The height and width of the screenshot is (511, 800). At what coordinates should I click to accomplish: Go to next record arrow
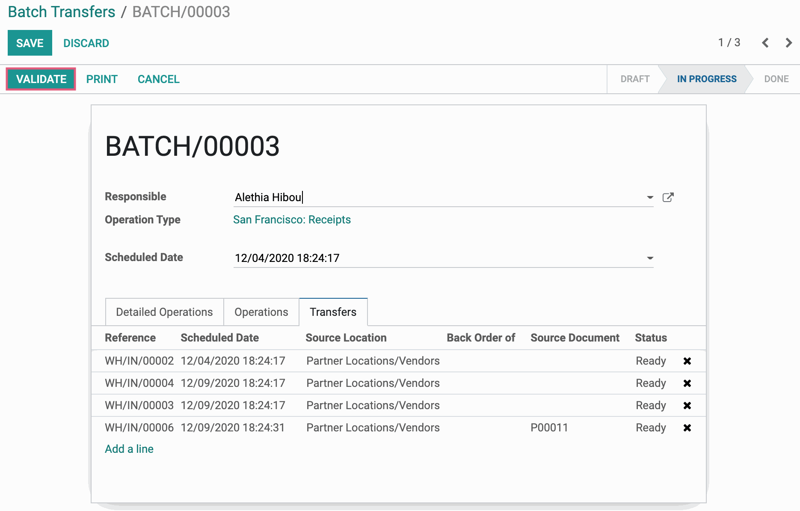(x=788, y=43)
